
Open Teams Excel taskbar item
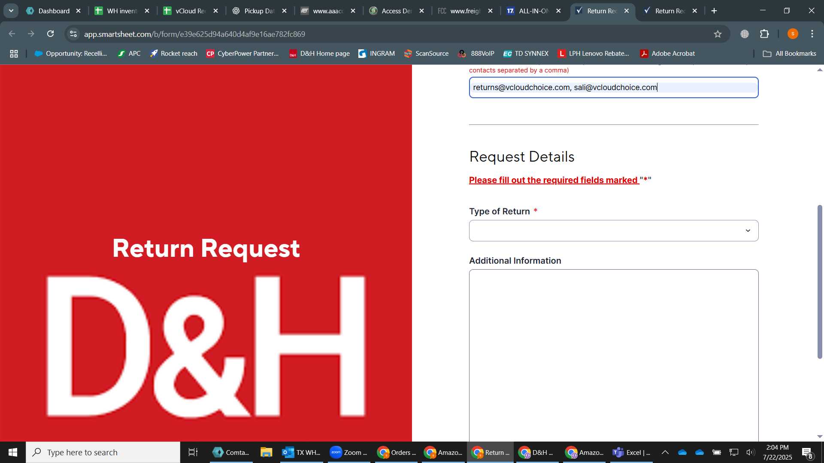click(632, 452)
